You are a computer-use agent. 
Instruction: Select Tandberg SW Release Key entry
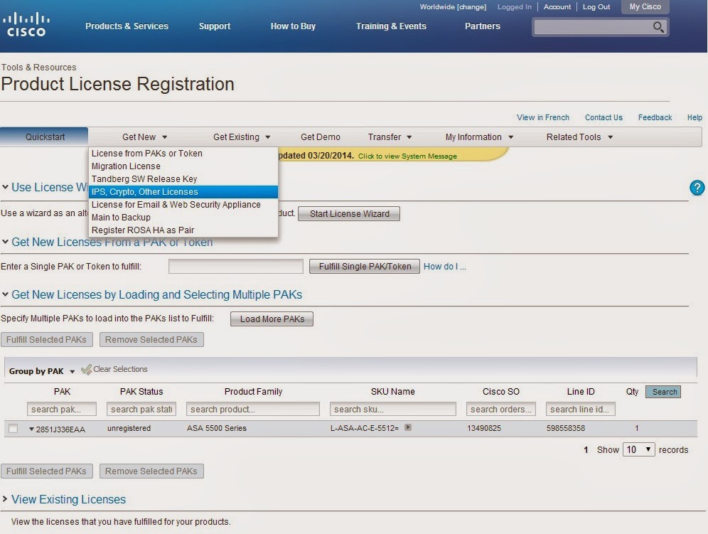183,179
